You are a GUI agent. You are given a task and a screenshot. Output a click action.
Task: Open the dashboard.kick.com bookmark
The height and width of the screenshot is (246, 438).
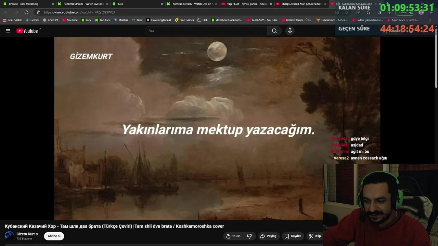[x=227, y=20]
